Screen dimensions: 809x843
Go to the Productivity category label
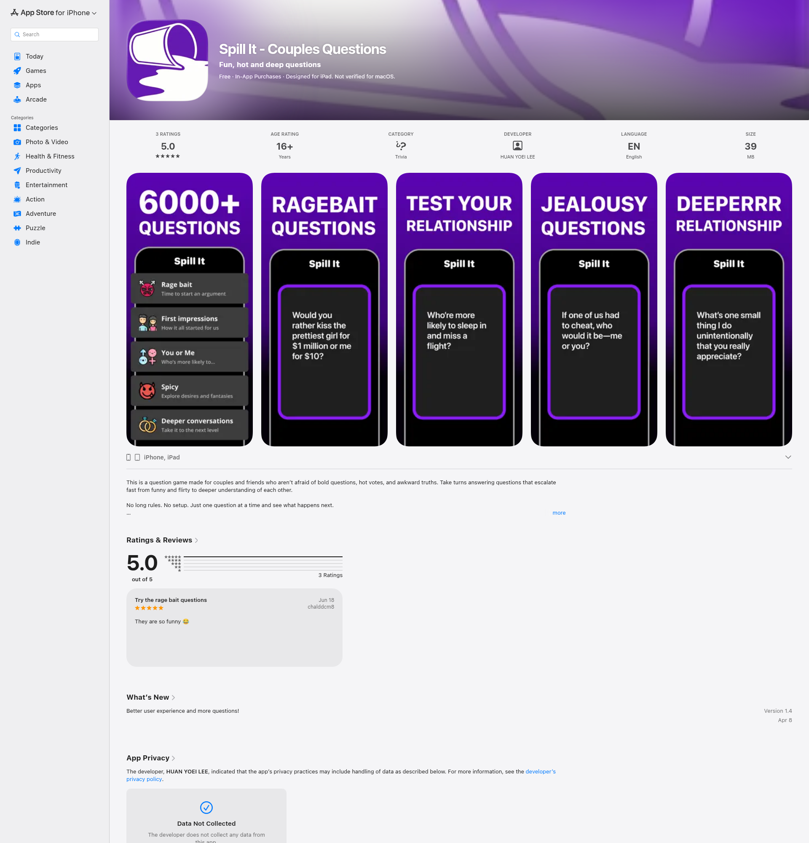click(43, 171)
